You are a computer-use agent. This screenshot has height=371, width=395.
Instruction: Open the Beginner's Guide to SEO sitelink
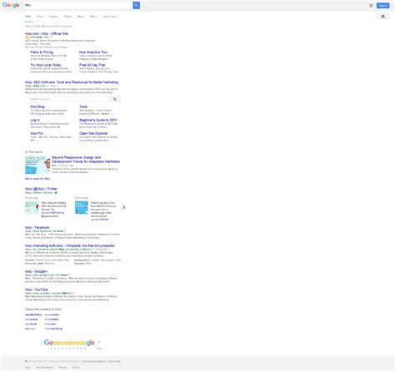[97, 120]
